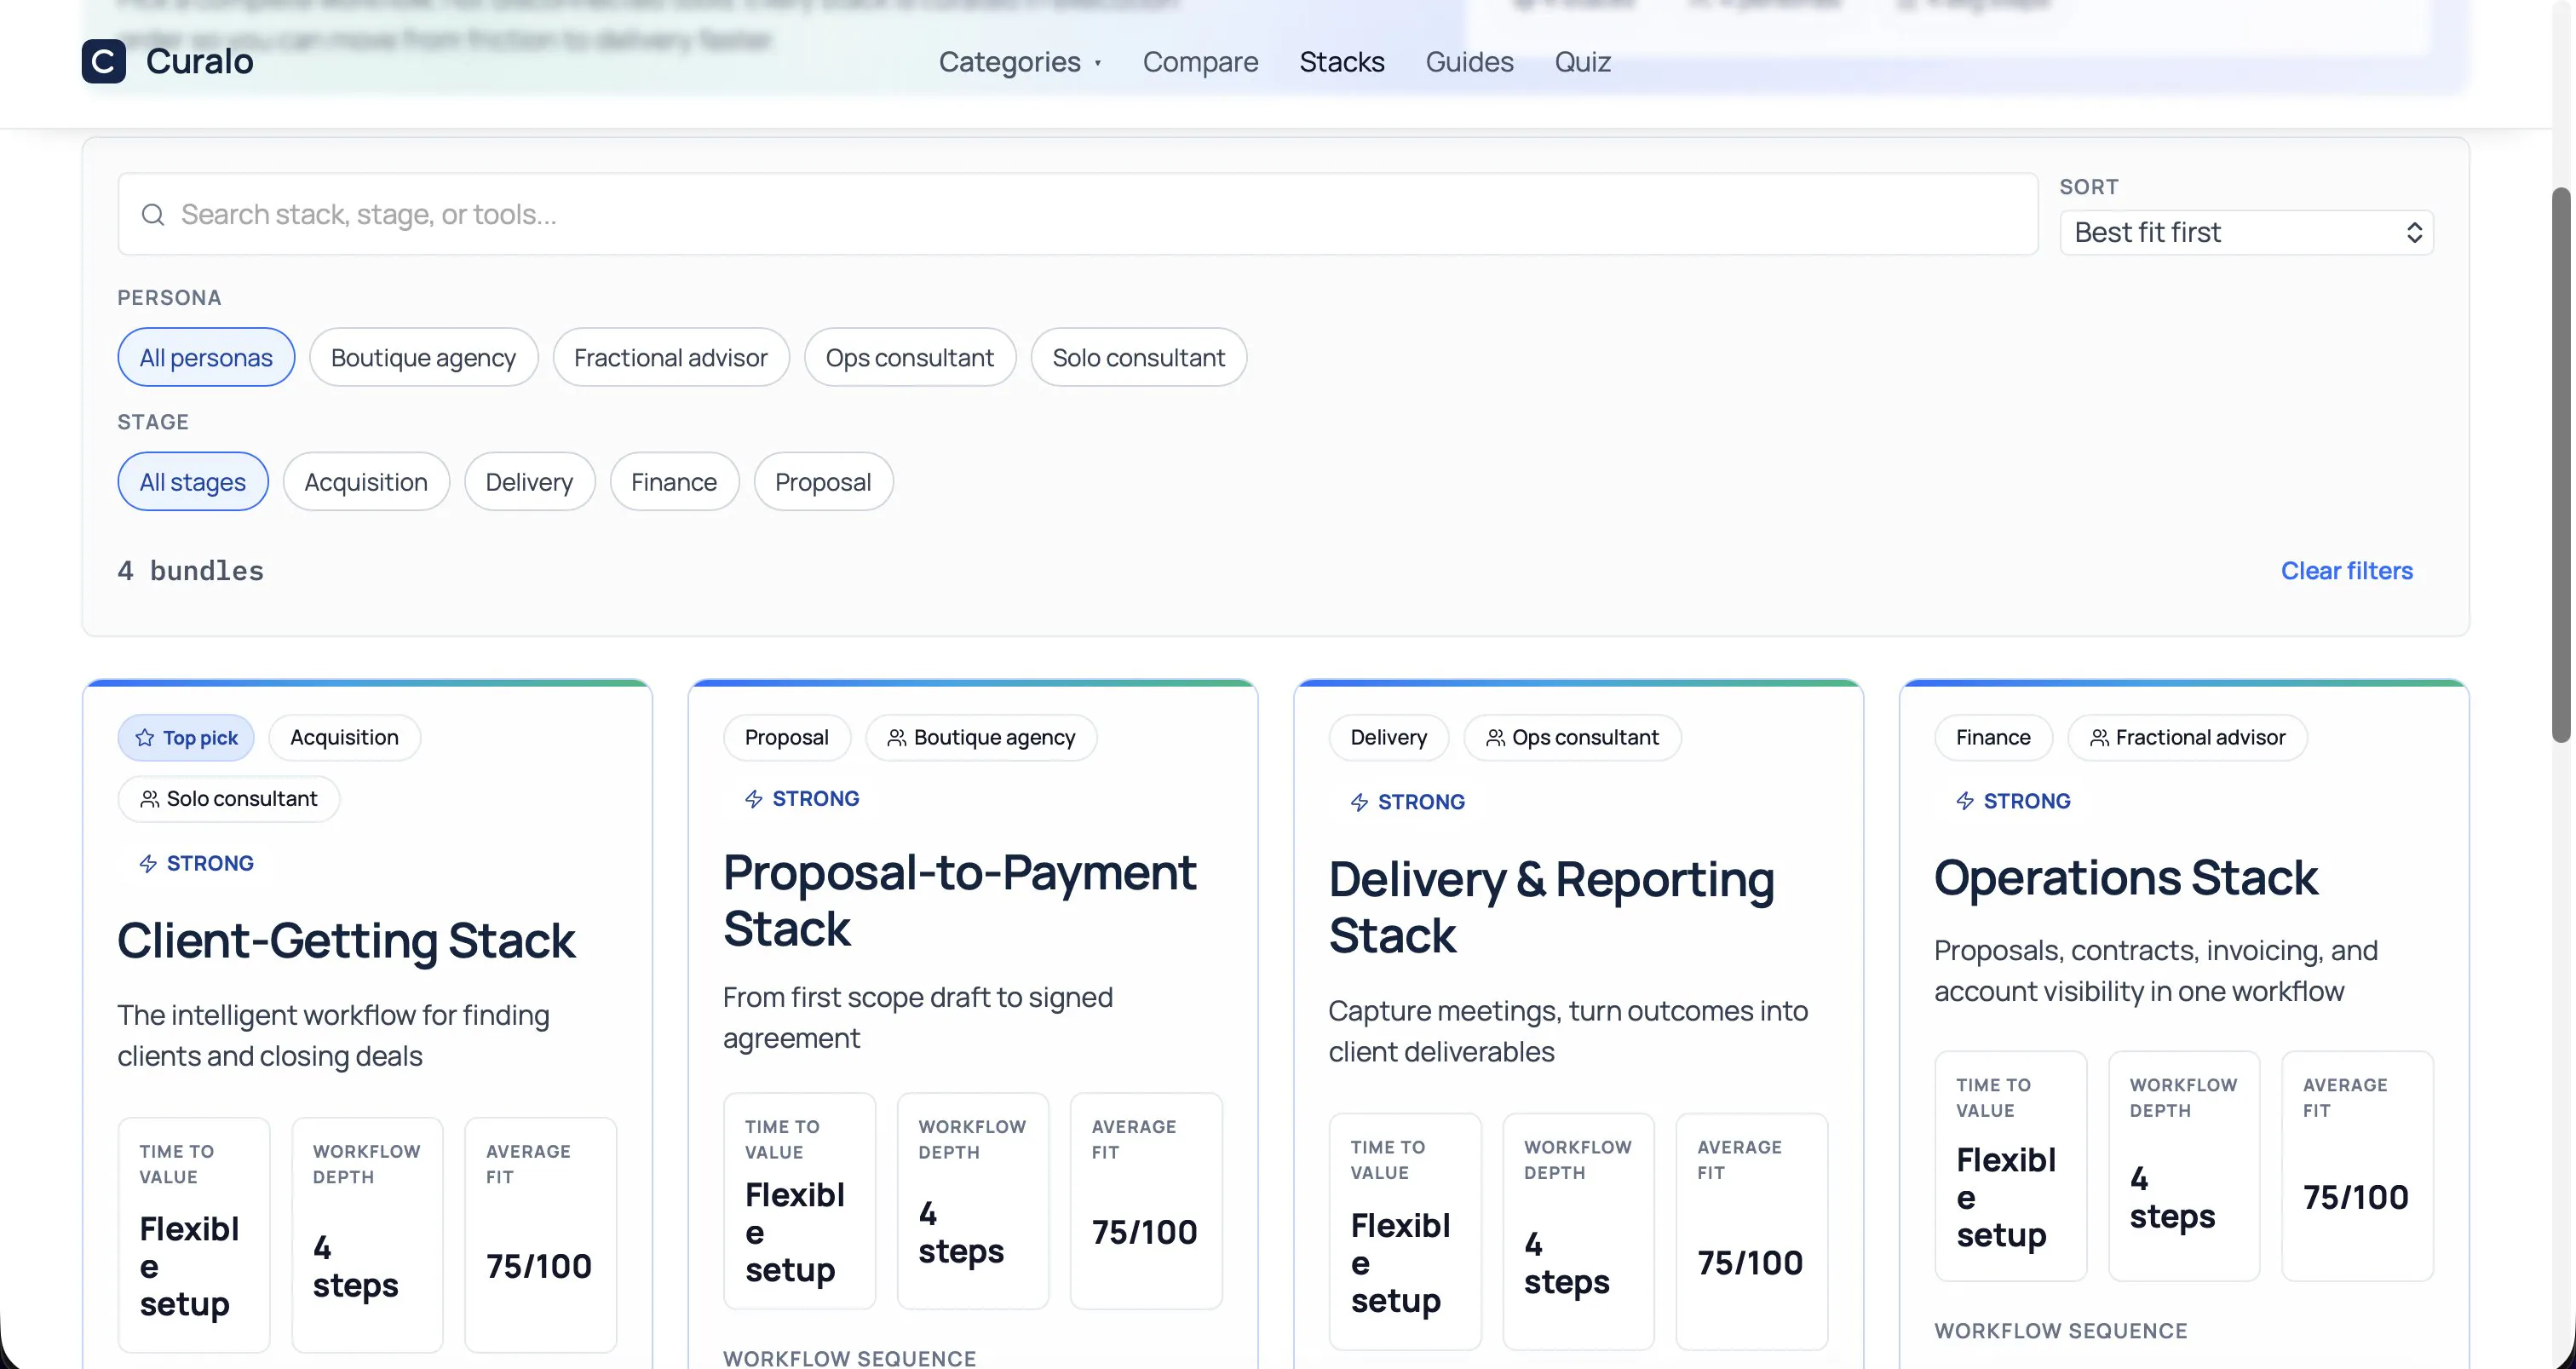Click the Operations Stack description text

click(2156, 971)
